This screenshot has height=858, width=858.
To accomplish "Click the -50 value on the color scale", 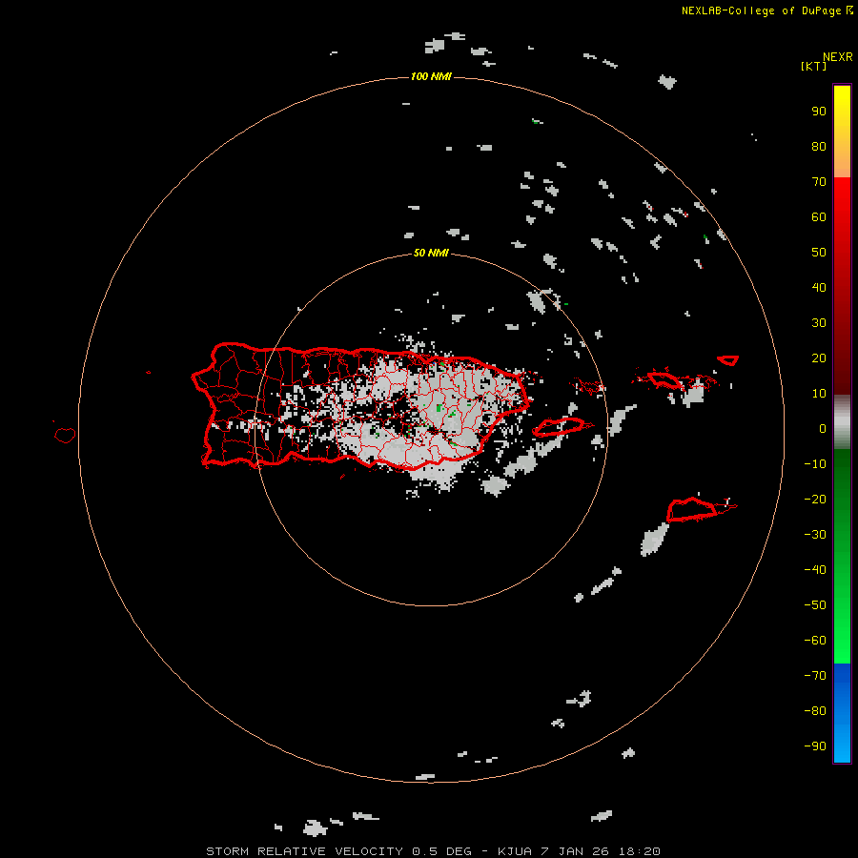I will click(815, 605).
